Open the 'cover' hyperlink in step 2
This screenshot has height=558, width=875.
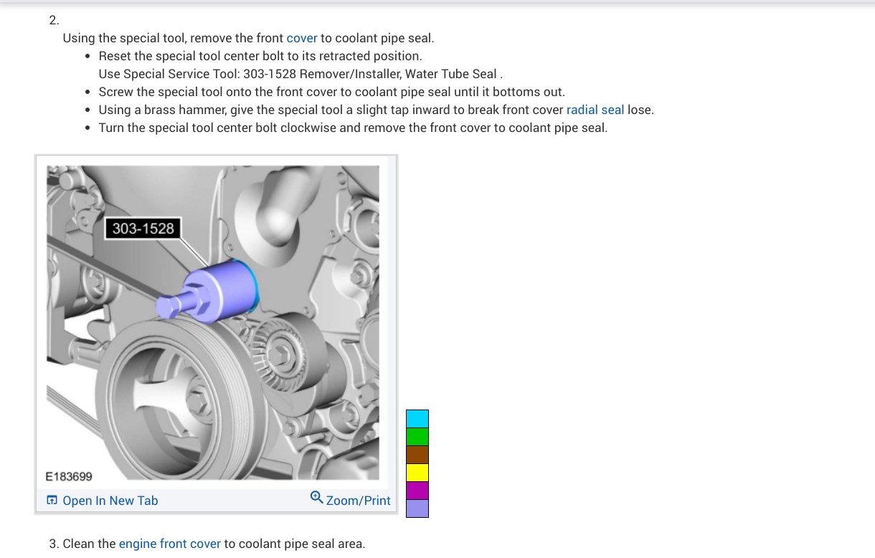pyautogui.click(x=302, y=38)
